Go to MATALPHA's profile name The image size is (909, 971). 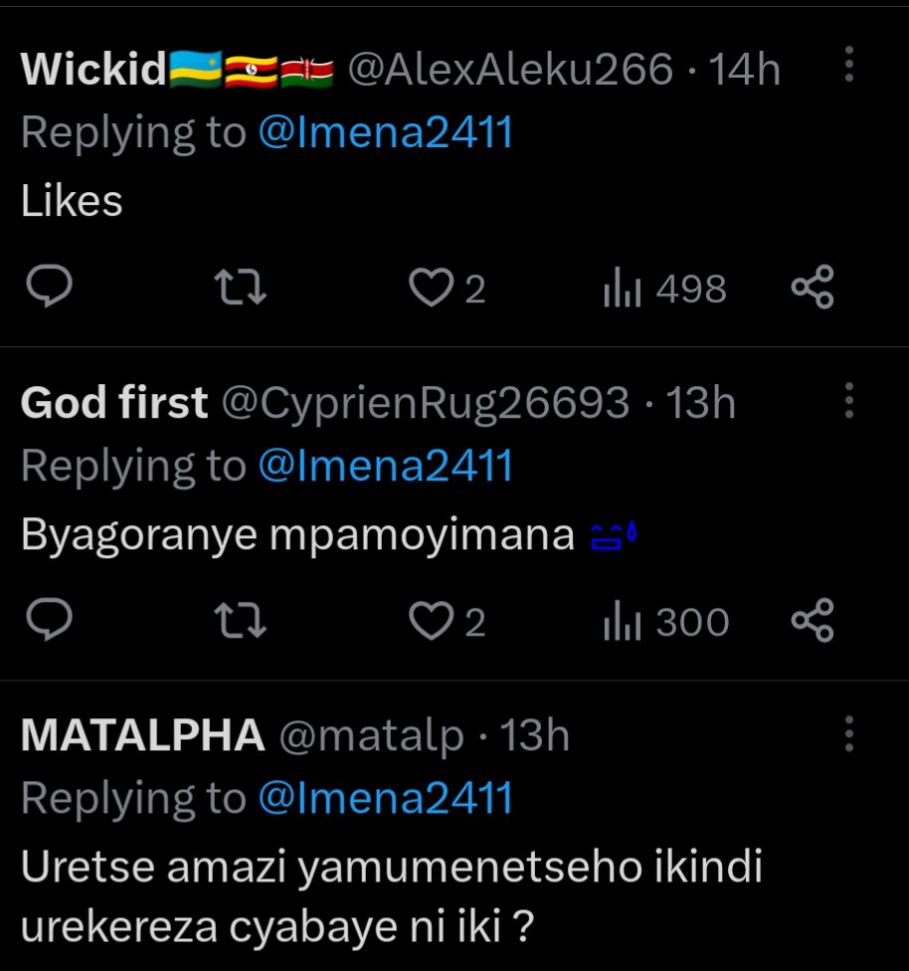click(142, 736)
